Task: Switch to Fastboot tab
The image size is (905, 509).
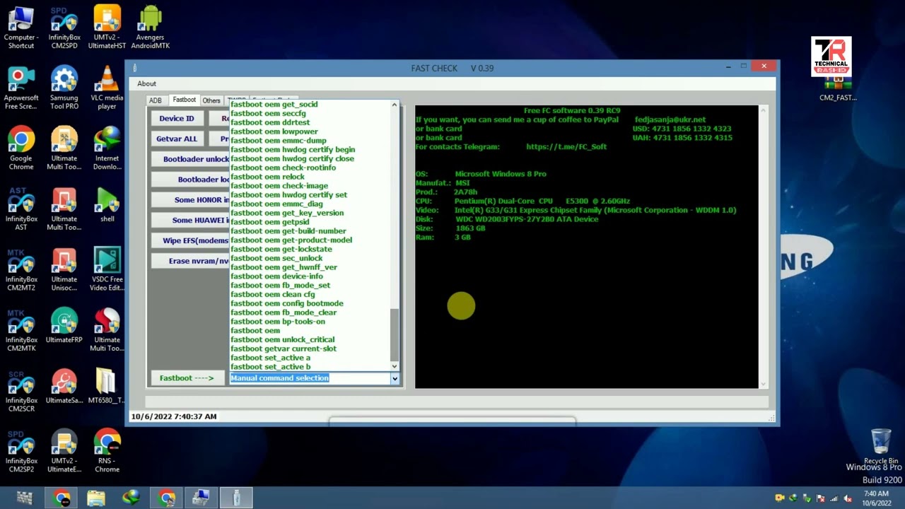Action: coord(185,100)
